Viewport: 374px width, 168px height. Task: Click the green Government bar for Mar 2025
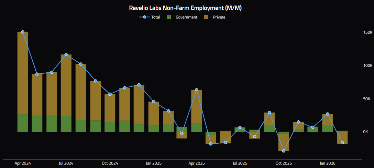[x=182, y=129]
